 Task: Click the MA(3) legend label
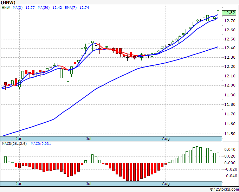pyautogui.click(x=18, y=8)
